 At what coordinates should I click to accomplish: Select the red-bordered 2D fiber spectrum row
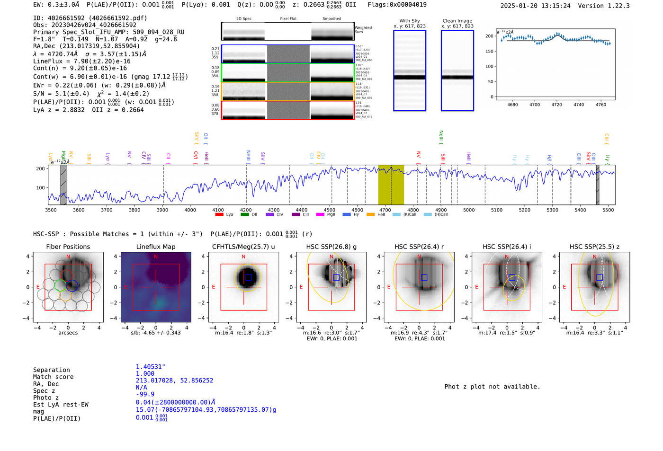coord(288,110)
